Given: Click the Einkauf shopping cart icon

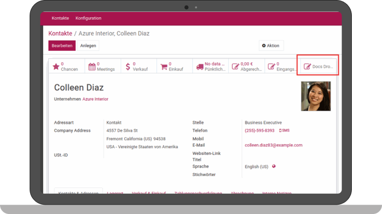Looking at the screenshot, I should (164, 66).
